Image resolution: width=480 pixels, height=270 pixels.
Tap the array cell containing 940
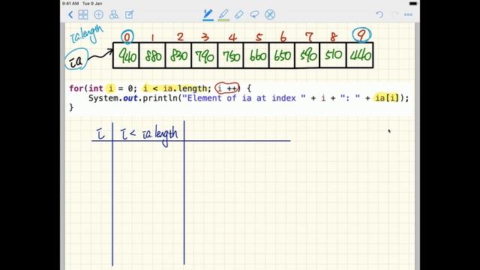coord(126,55)
